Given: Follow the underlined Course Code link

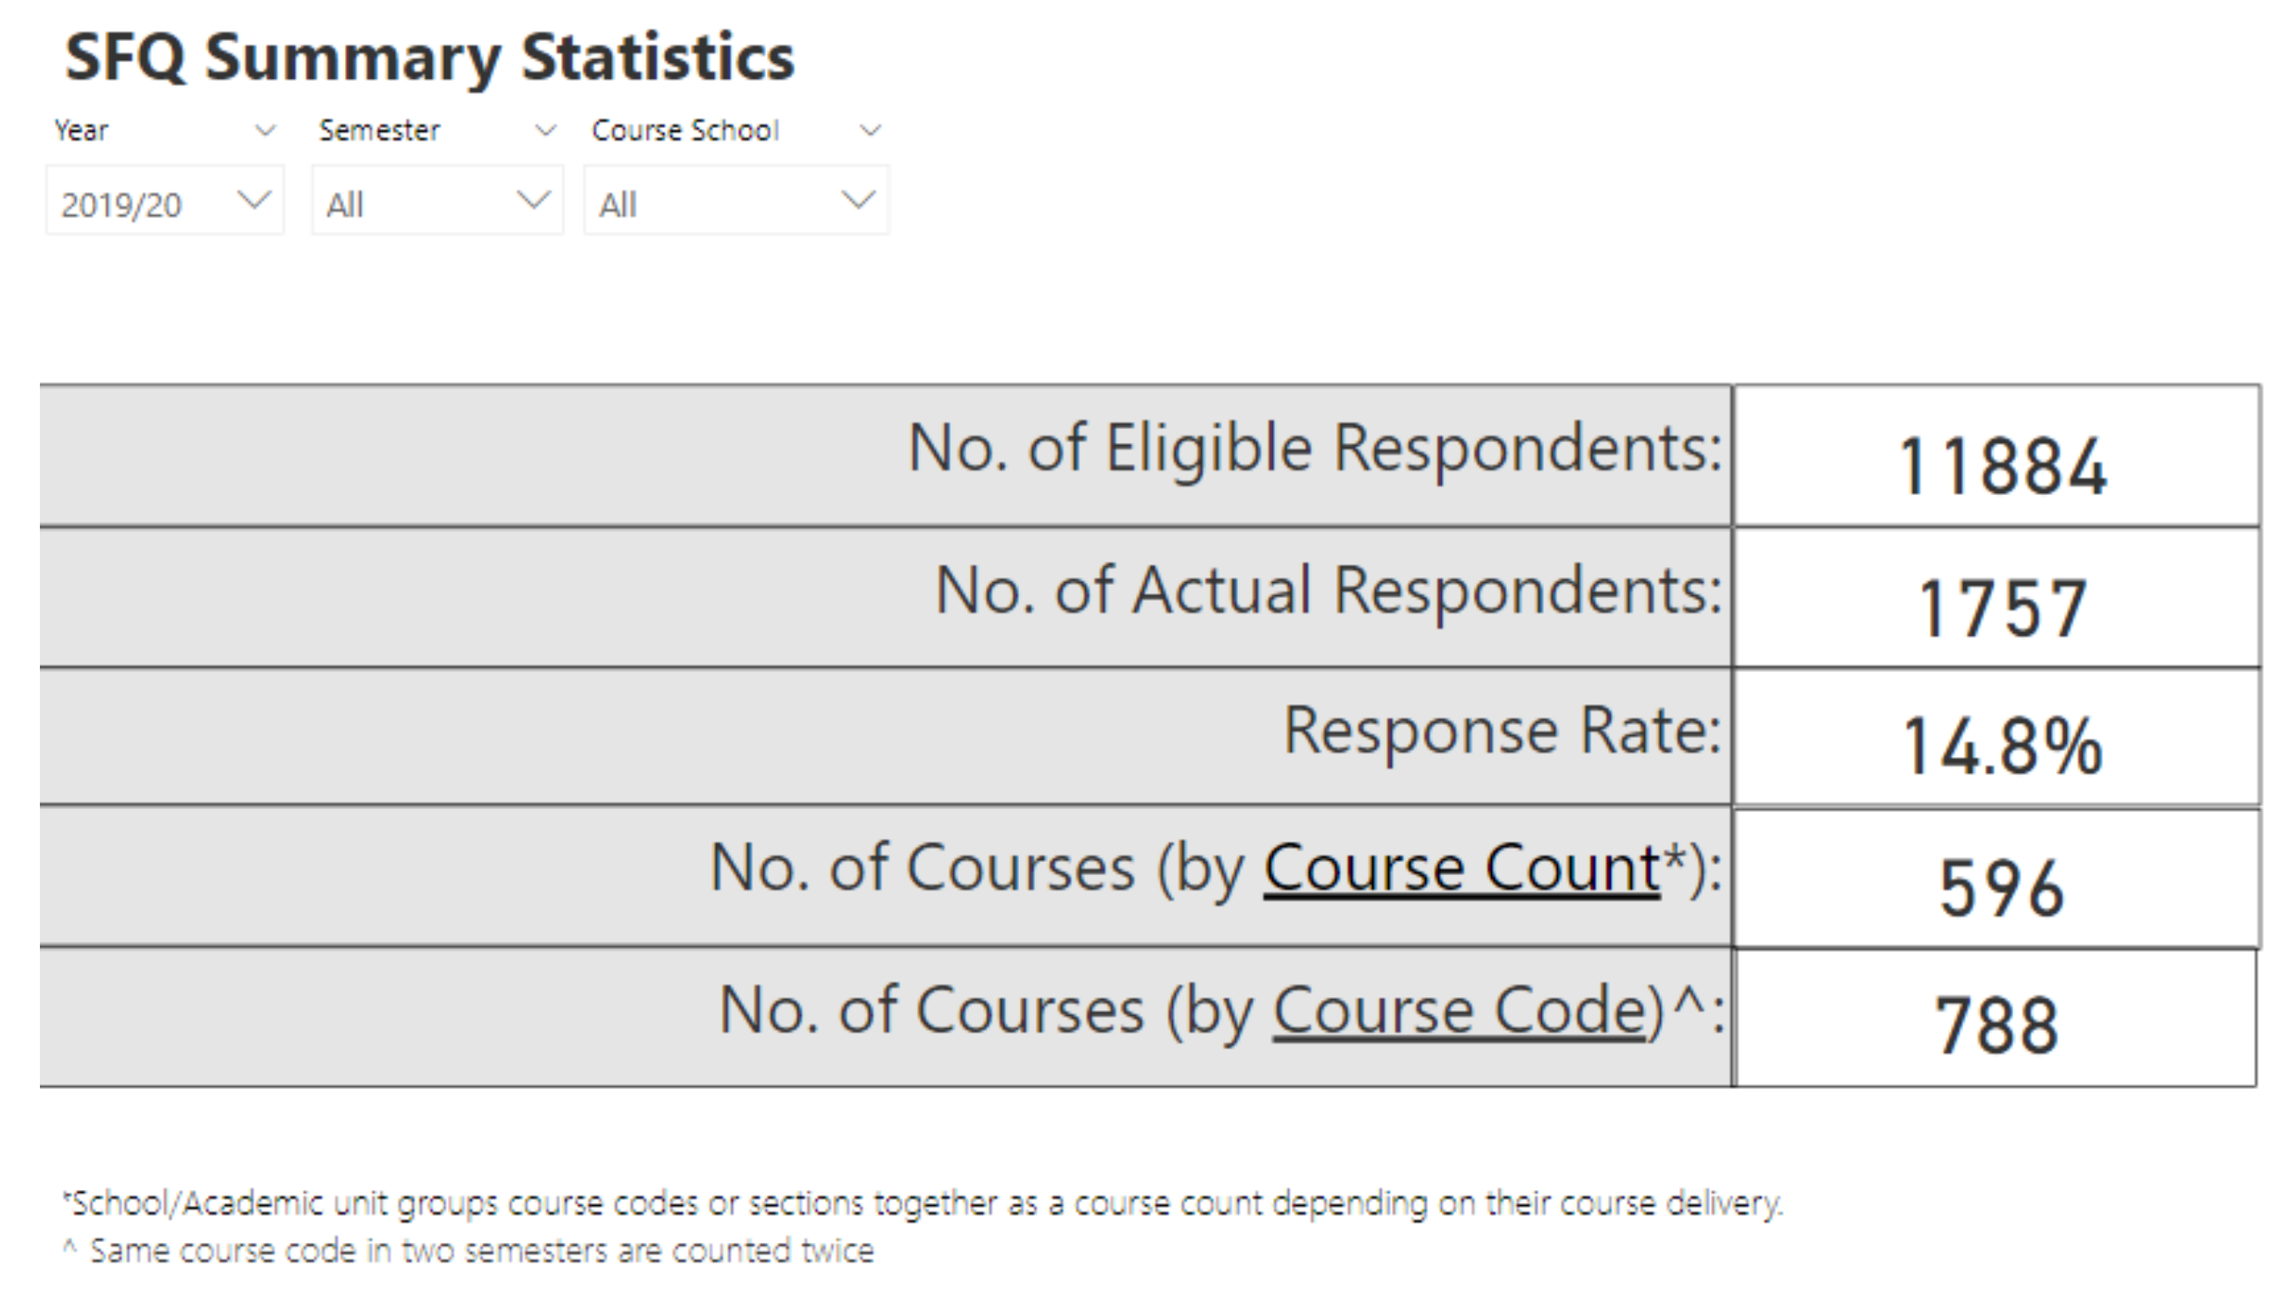Looking at the screenshot, I should [1459, 1010].
